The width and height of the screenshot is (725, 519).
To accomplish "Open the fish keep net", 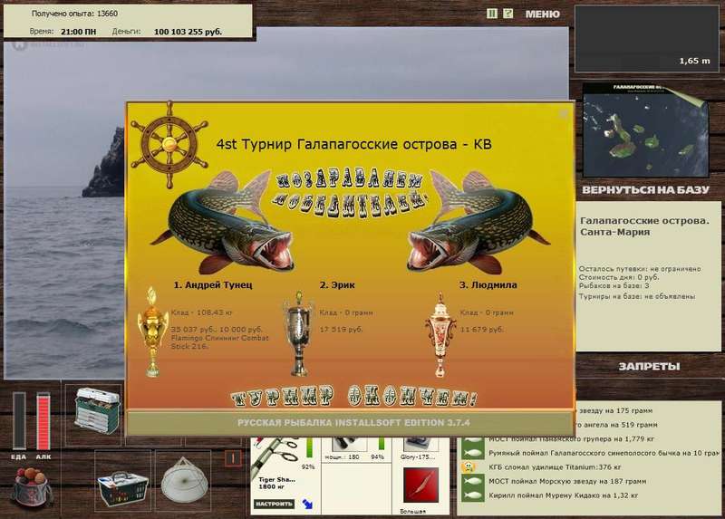I will click(x=184, y=480).
